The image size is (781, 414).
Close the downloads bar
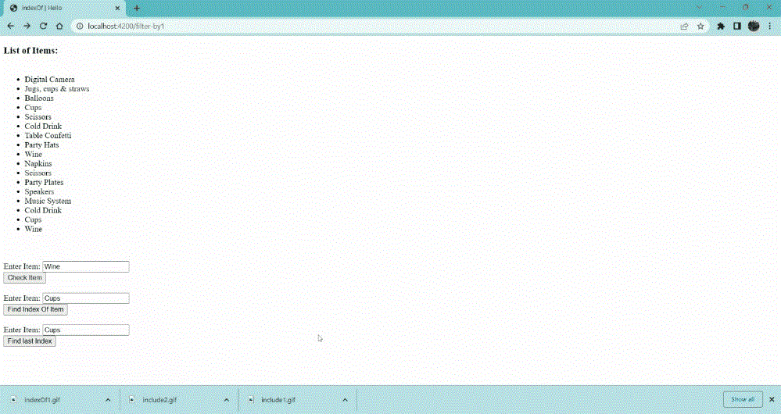772,400
